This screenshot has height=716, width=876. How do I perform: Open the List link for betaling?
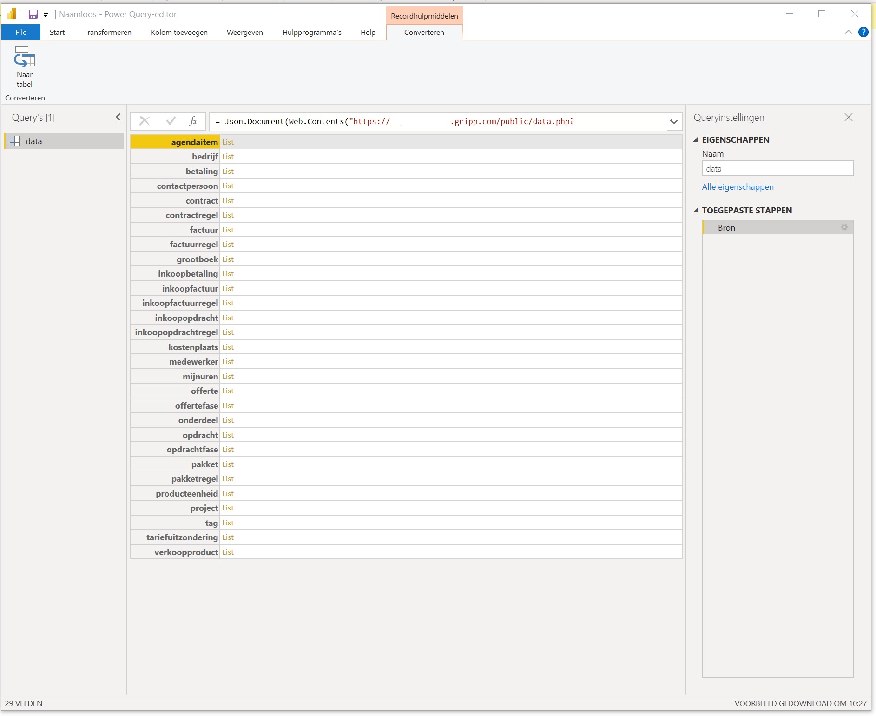[x=228, y=171]
